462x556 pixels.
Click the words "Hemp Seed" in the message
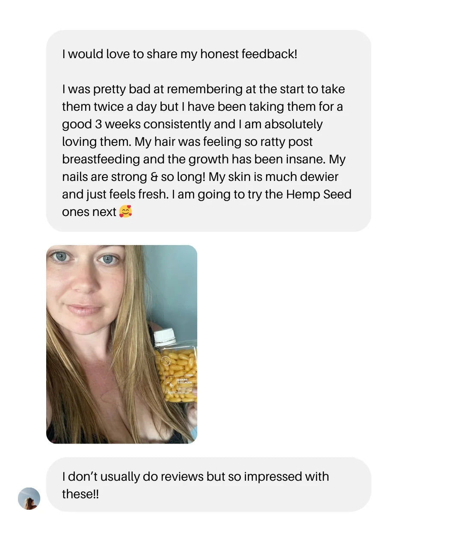319,194
